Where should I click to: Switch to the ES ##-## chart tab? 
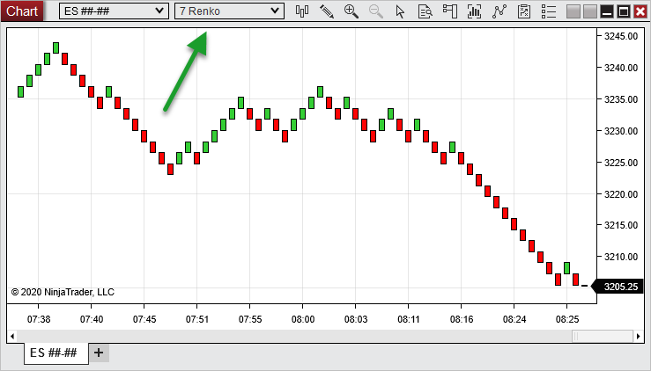54,353
